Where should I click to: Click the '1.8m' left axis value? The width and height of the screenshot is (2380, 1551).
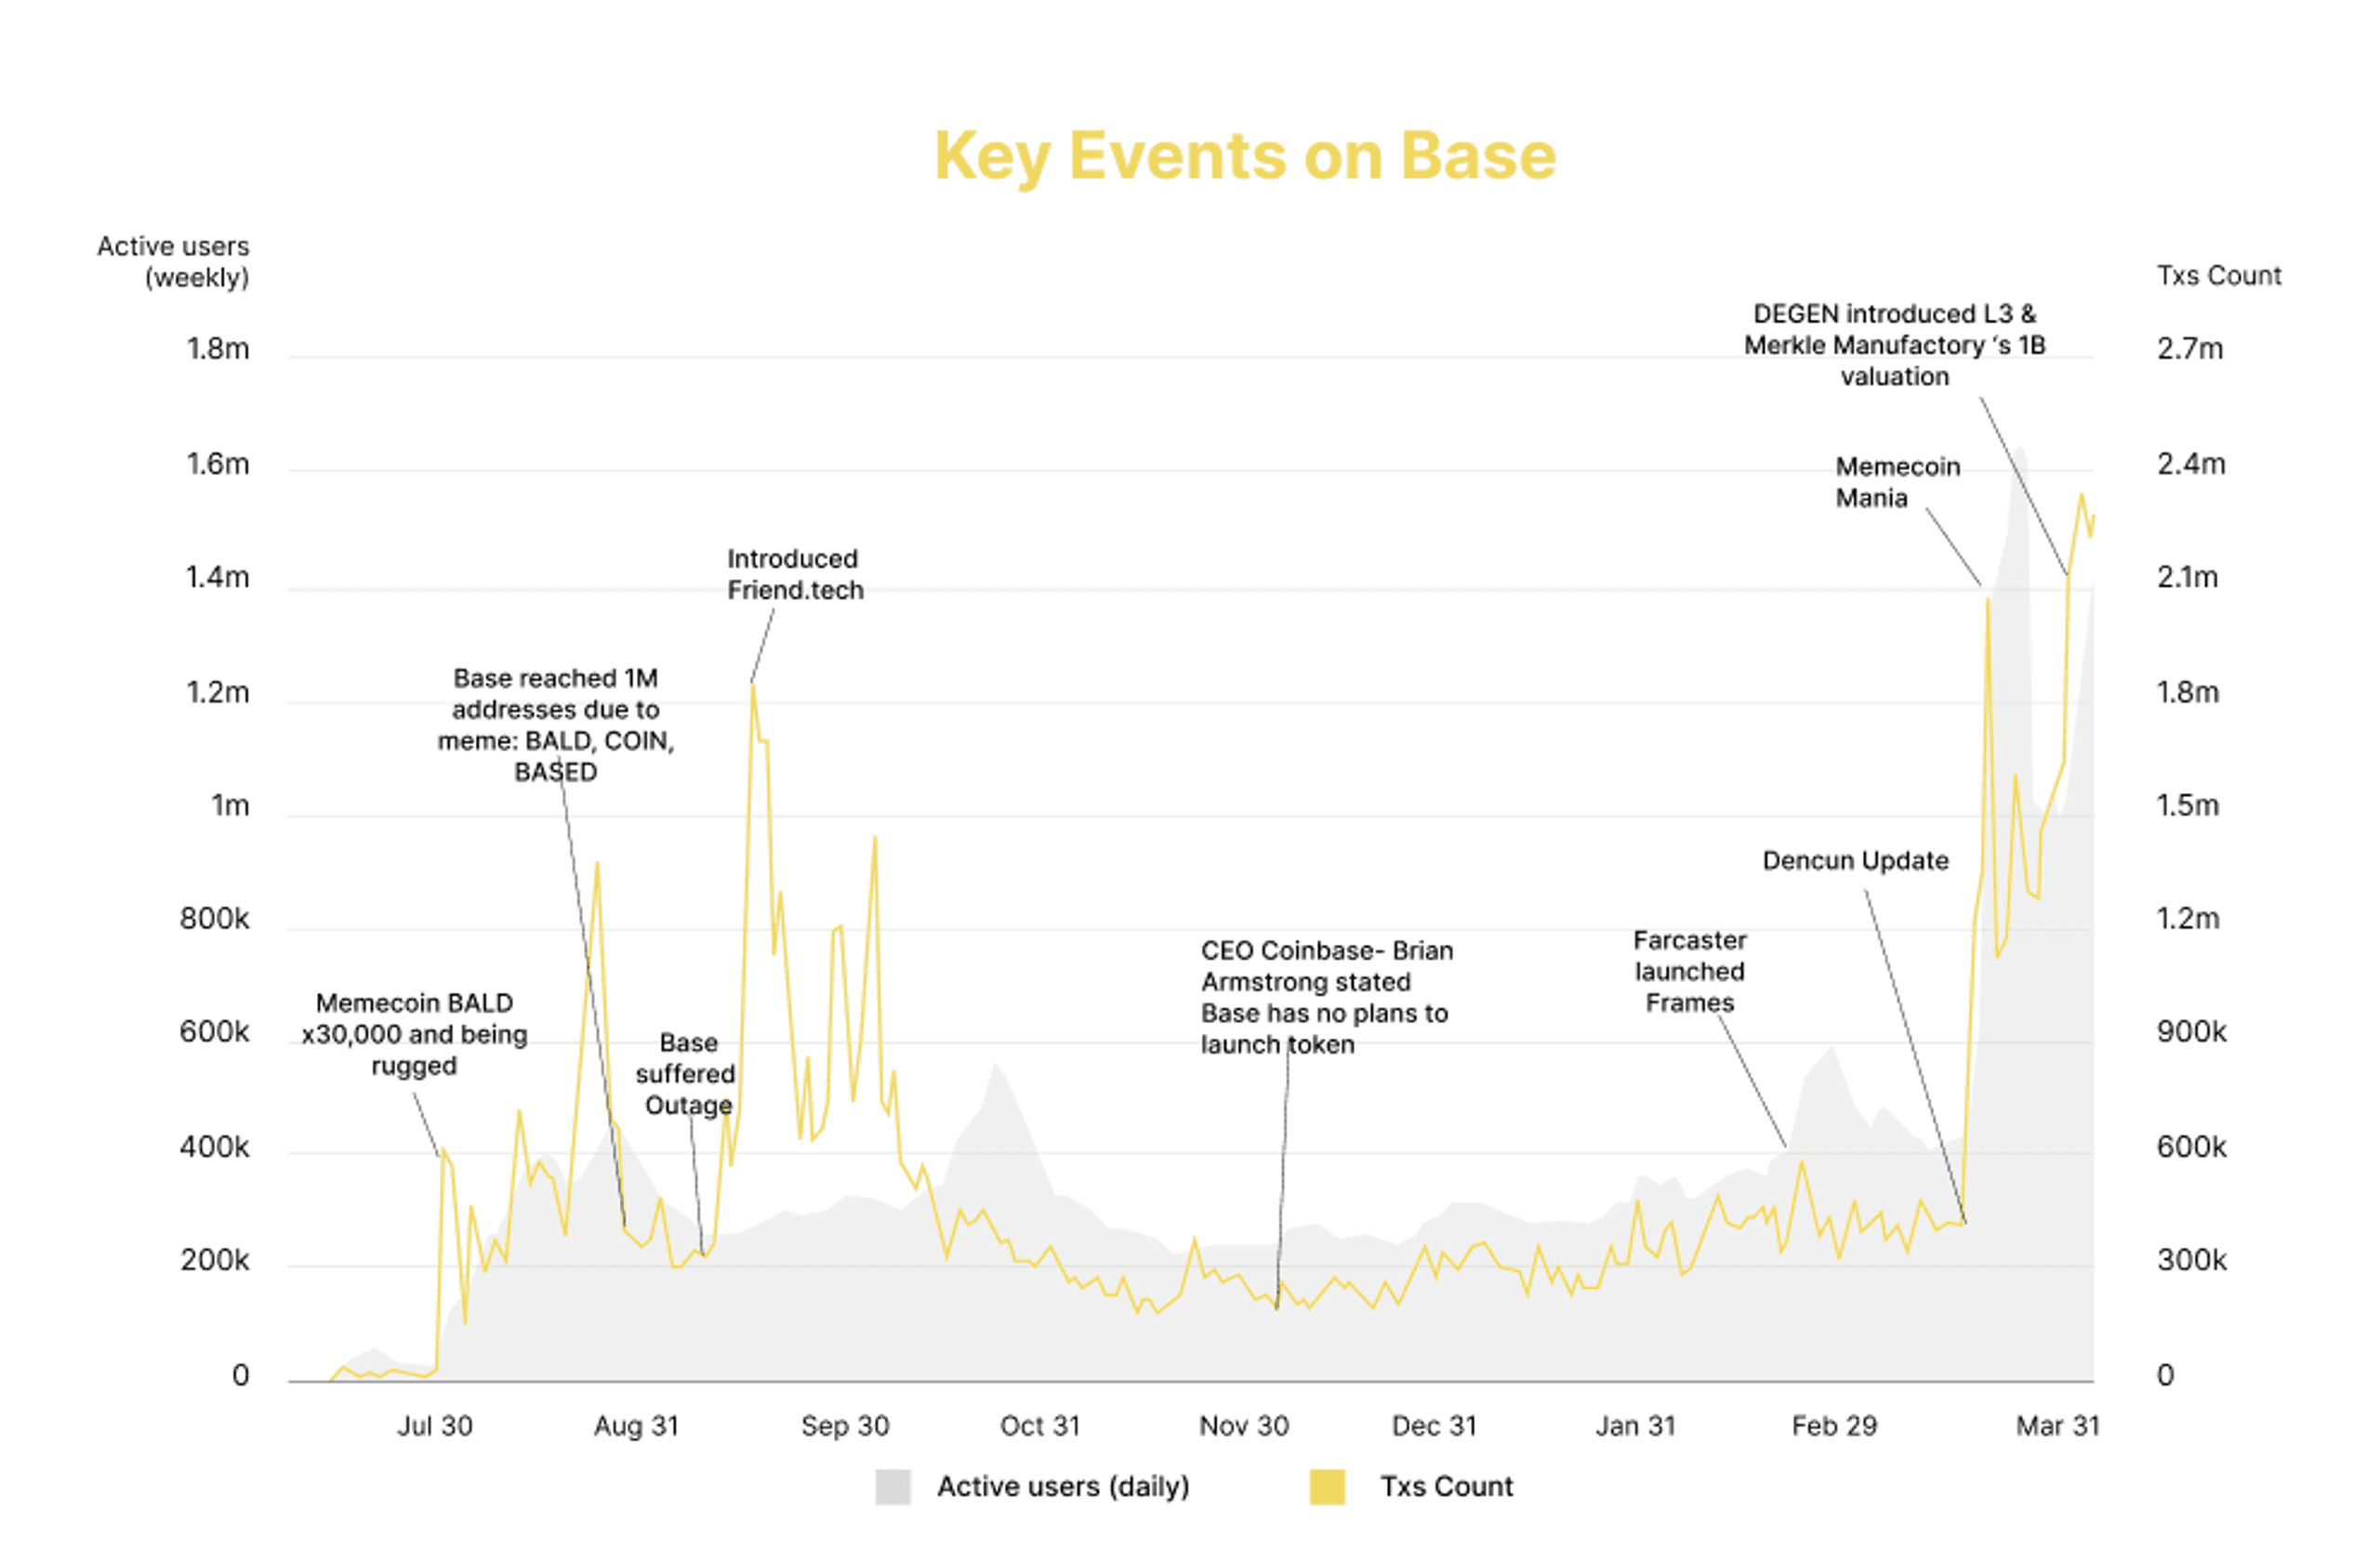217,348
